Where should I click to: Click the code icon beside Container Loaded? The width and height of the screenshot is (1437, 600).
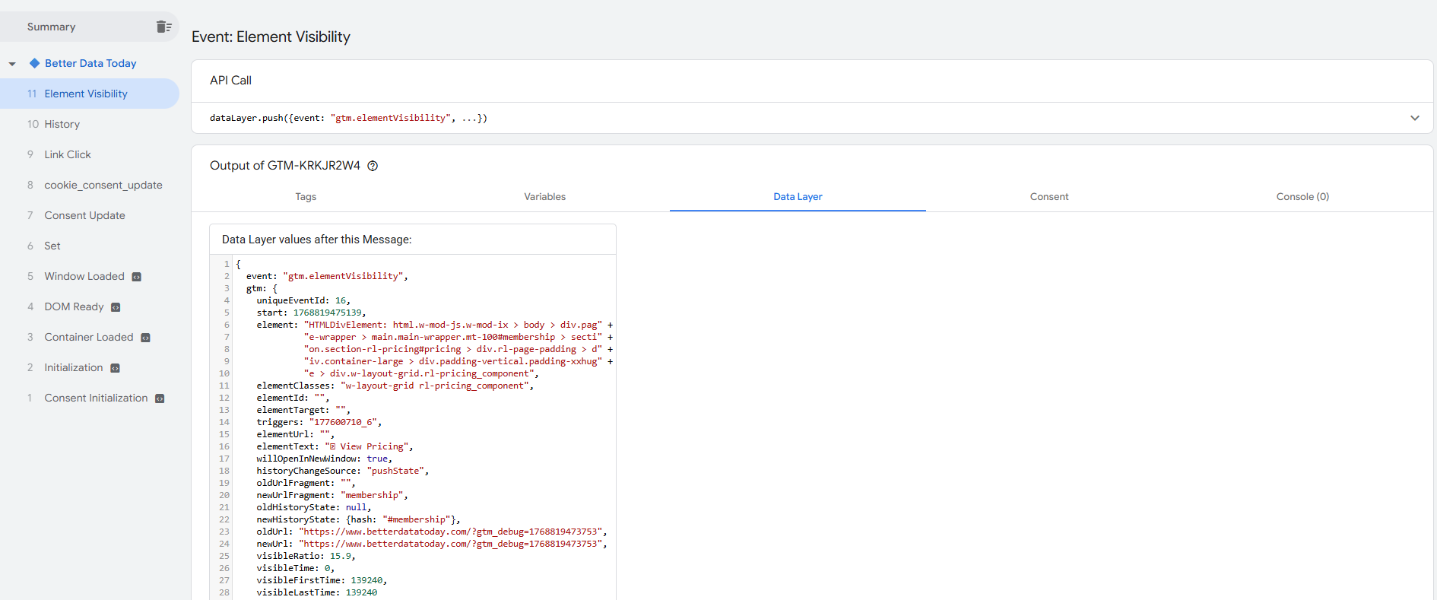(x=146, y=338)
